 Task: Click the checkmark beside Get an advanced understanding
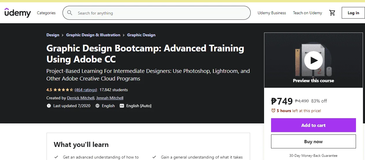(x=56, y=157)
